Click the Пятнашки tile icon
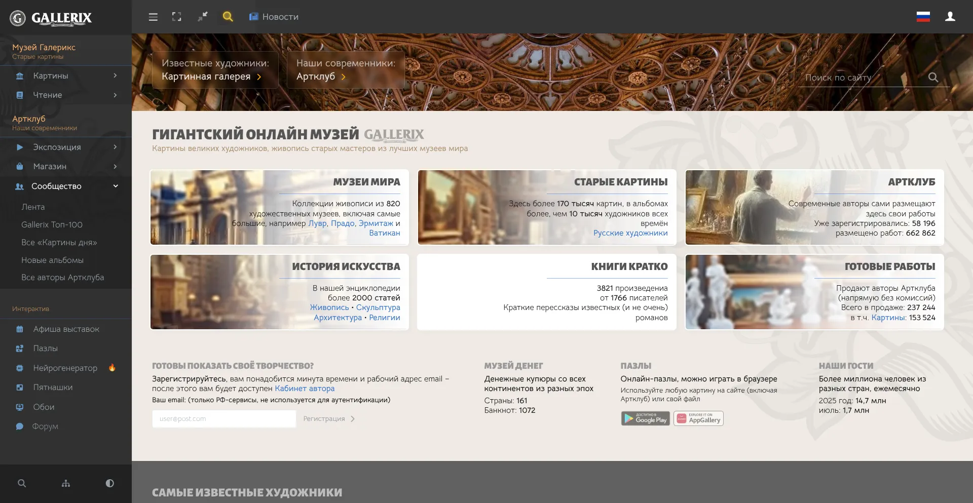 [x=20, y=388]
